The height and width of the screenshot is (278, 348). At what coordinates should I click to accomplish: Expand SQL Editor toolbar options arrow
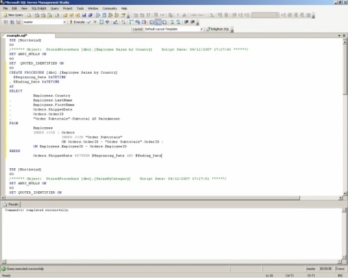click(198, 23)
